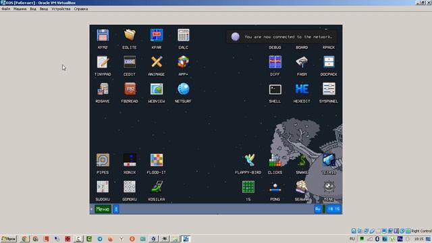Start the KOSILKA lawnmower game icon
Screen dimensions: 432x243
(157, 187)
